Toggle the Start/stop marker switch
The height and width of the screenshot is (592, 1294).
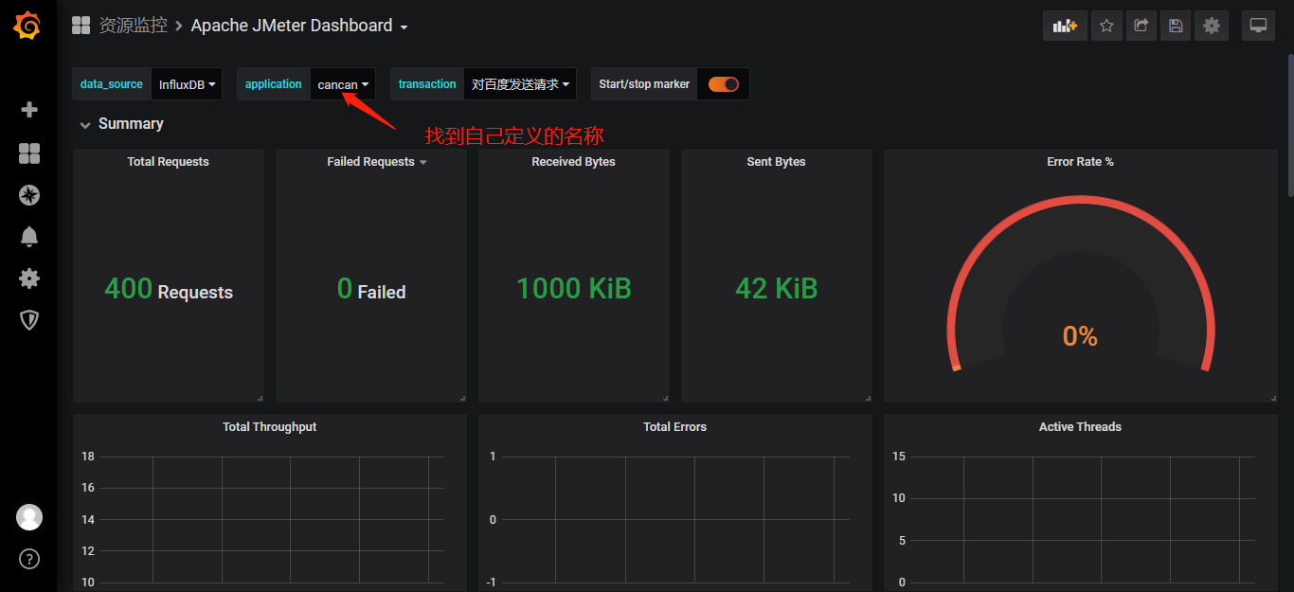pos(724,84)
